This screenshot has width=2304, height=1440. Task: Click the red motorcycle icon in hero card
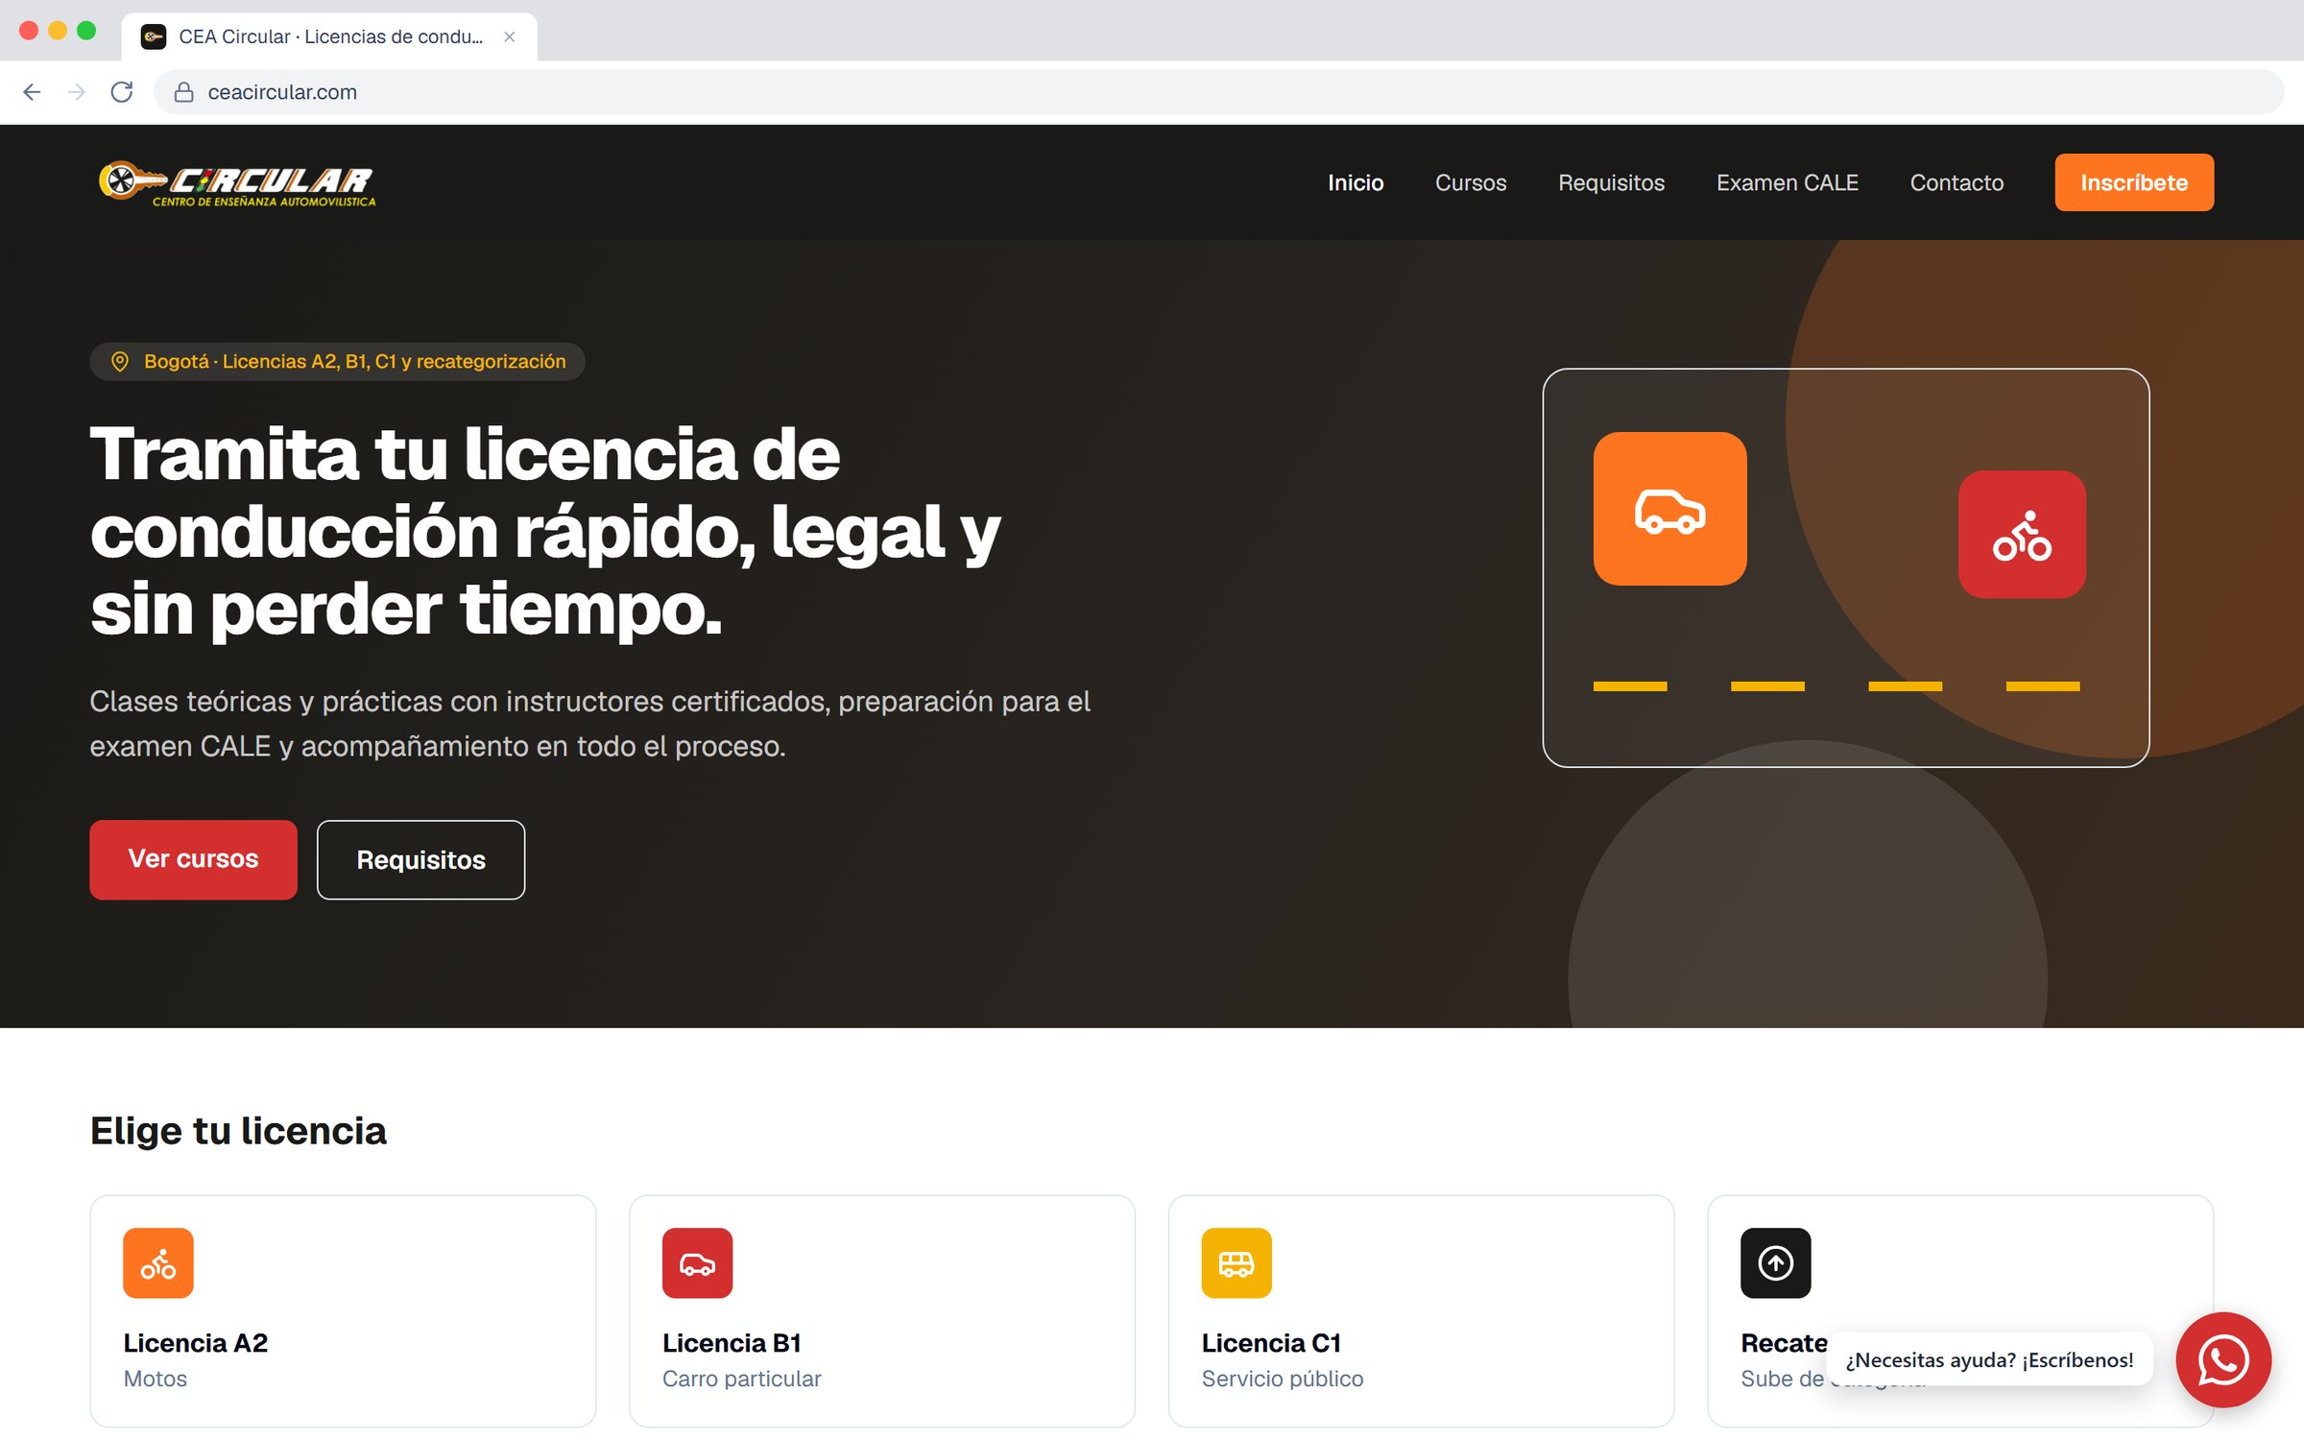click(x=2022, y=535)
